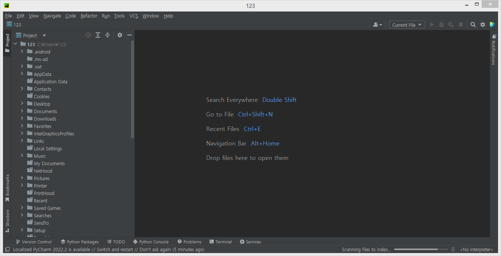Image resolution: width=501 pixels, height=256 pixels.
Task: Expand the AppData folder
Action: (22, 74)
